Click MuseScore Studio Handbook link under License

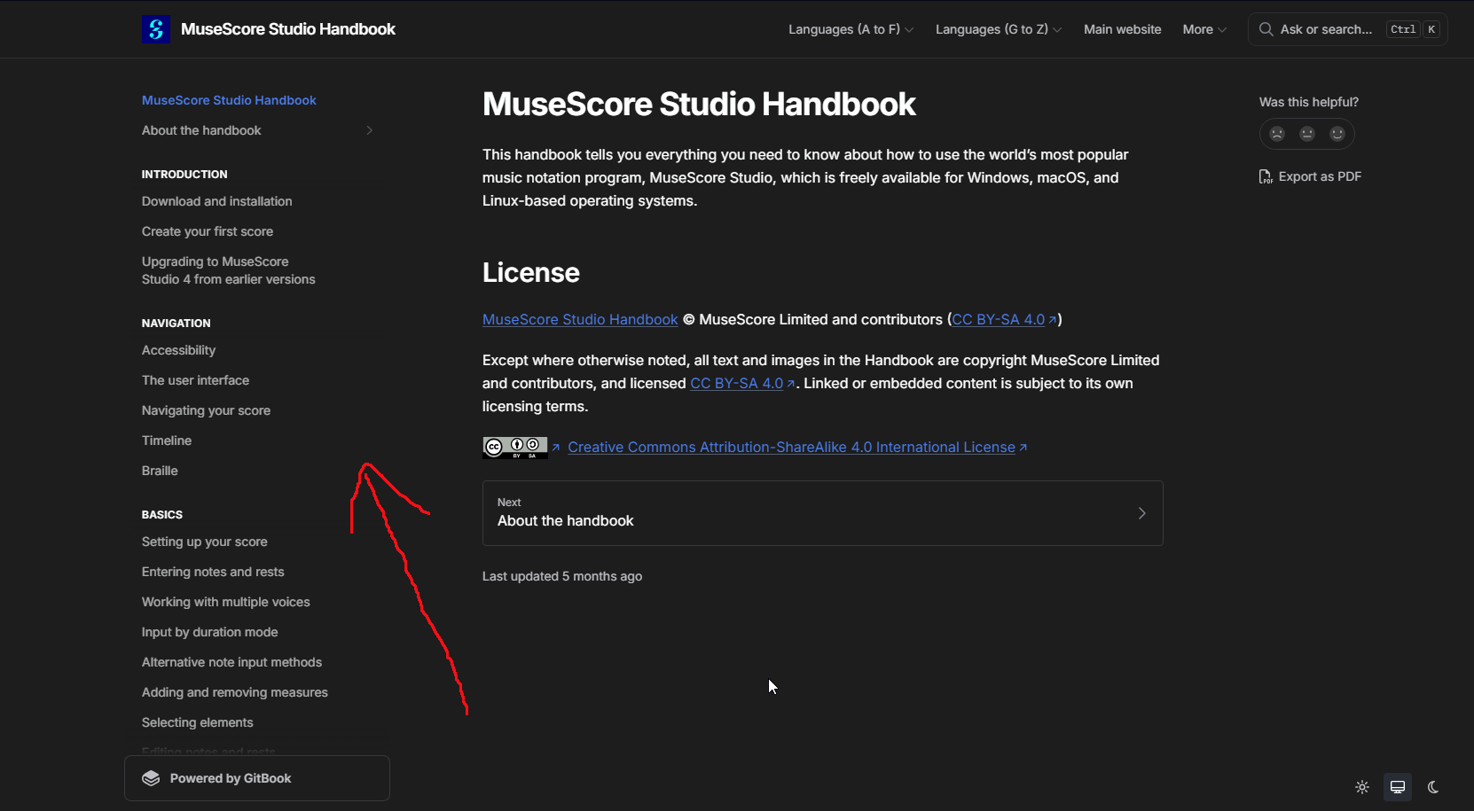580,320
